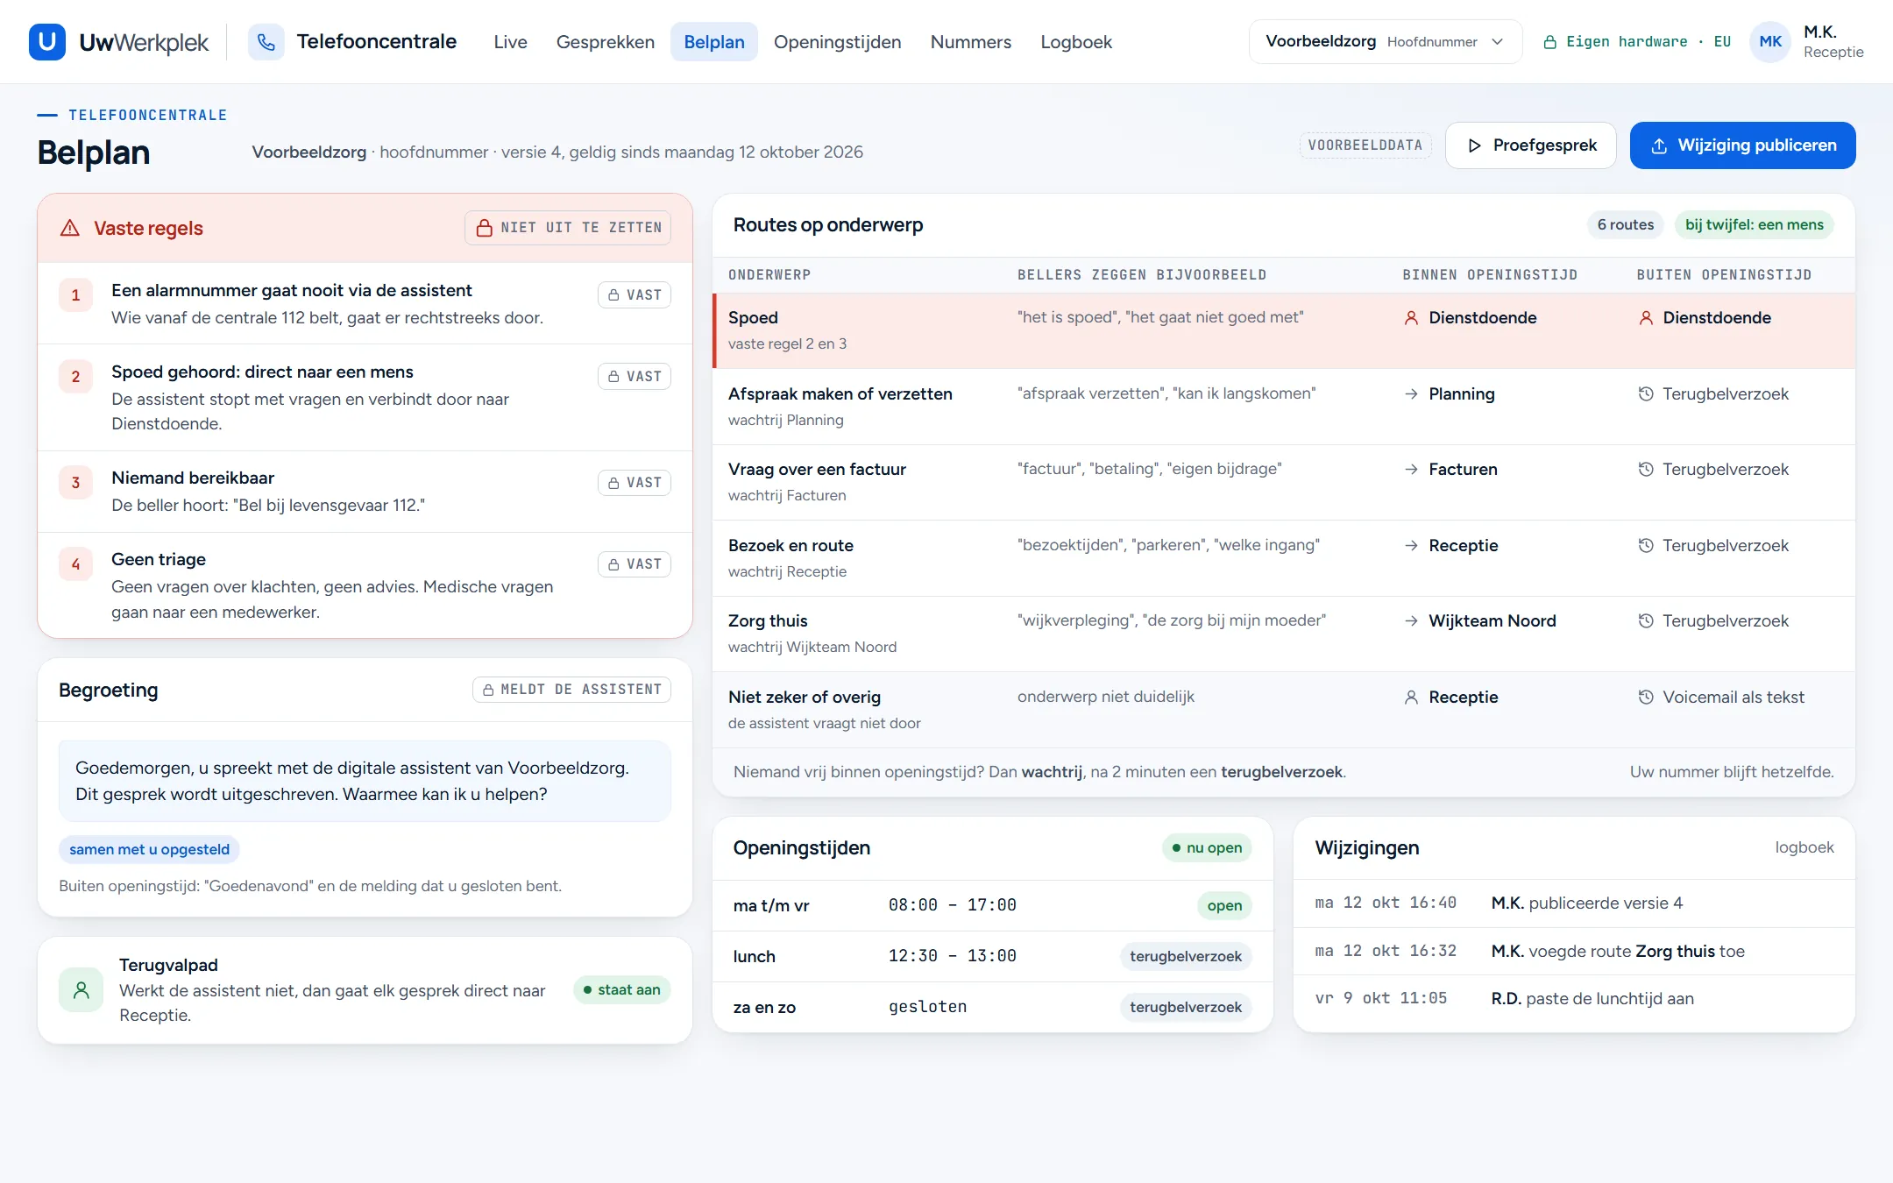This screenshot has height=1183, width=1893.
Task: Click the arrow icon before Wijkteam Noord
Action: pos(1411,621)
